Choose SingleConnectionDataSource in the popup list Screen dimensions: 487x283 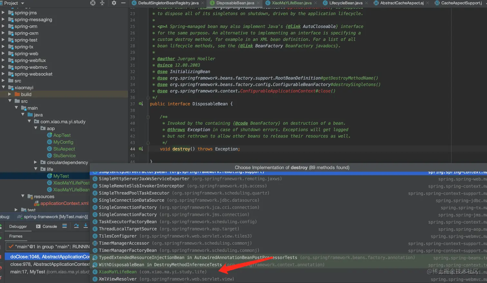coord(288,200)
